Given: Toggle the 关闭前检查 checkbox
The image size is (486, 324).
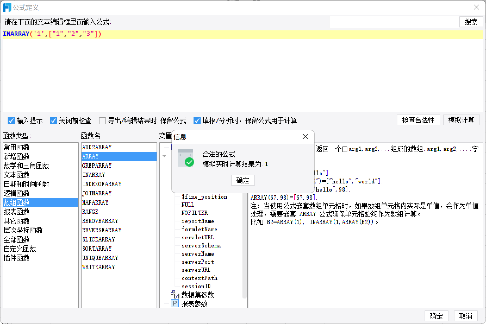Looking at the screenshot, I should coord(54,121).
